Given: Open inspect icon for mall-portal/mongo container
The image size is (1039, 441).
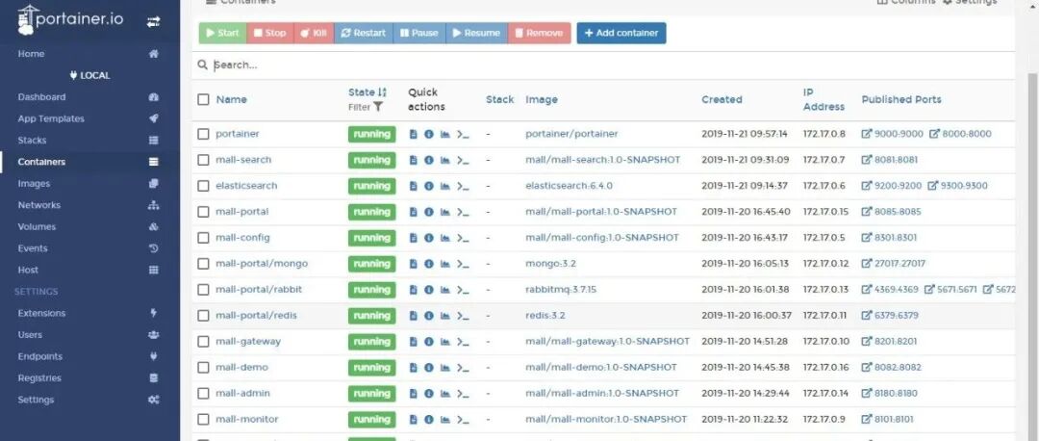Looking at the screenshot, I should [429, 264].
